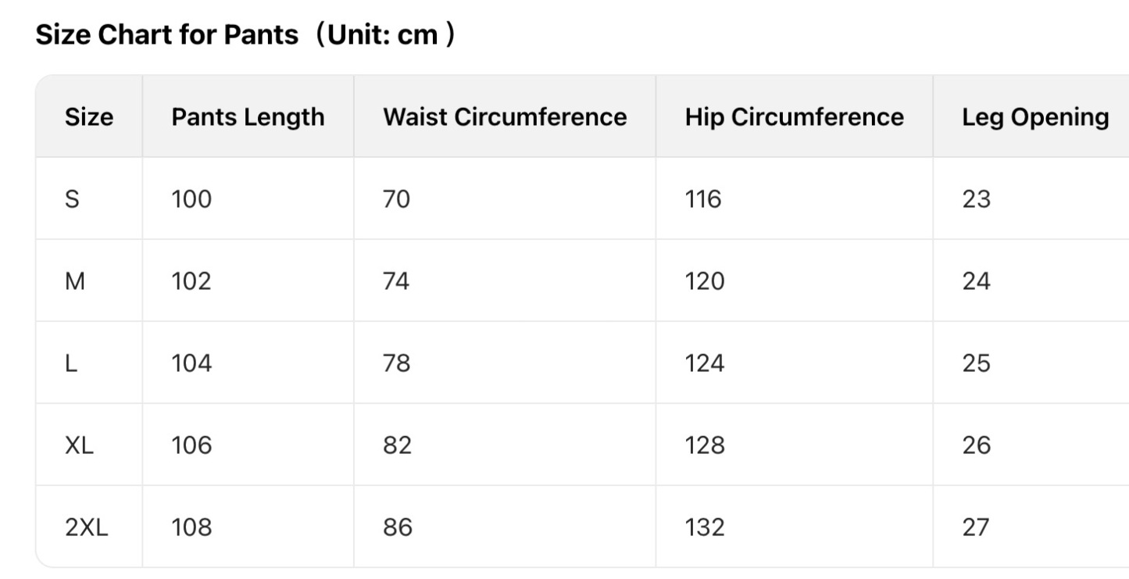Click the M size row label

(75, 281)
